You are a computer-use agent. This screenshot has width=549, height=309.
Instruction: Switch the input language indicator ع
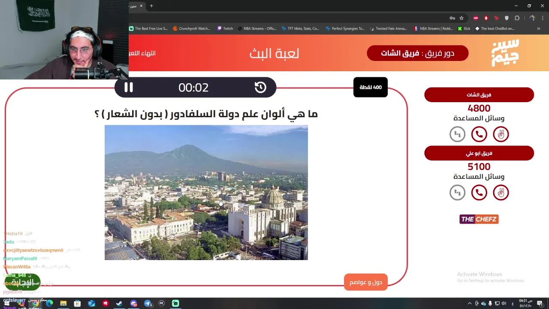[513, 303]
